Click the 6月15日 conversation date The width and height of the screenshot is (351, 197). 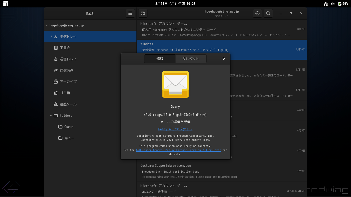click(x=300, y=70)
